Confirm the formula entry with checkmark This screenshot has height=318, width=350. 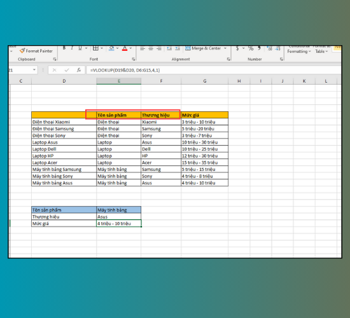point(67,70)
